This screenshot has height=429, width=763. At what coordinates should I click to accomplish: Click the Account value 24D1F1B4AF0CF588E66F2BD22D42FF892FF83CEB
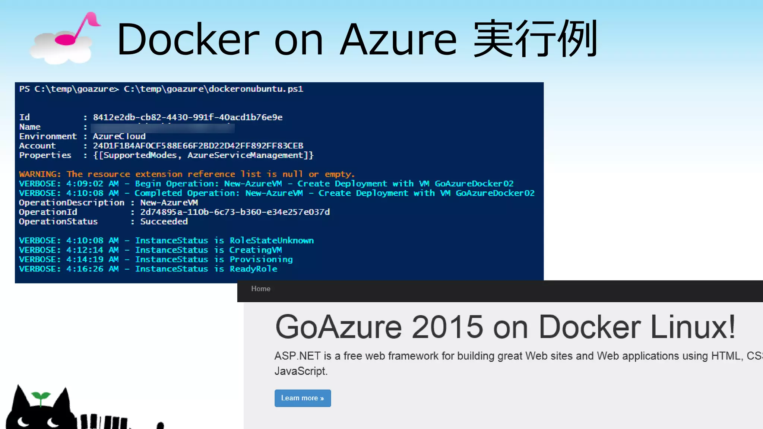tap(198, 146)
